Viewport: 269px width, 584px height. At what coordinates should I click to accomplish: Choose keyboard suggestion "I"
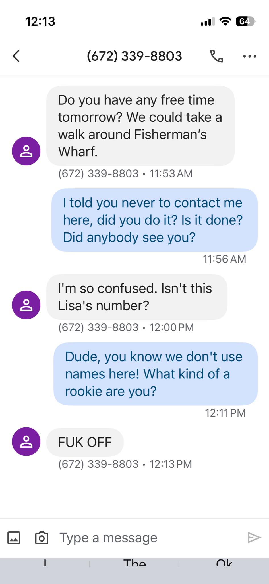tap(45, 563)
